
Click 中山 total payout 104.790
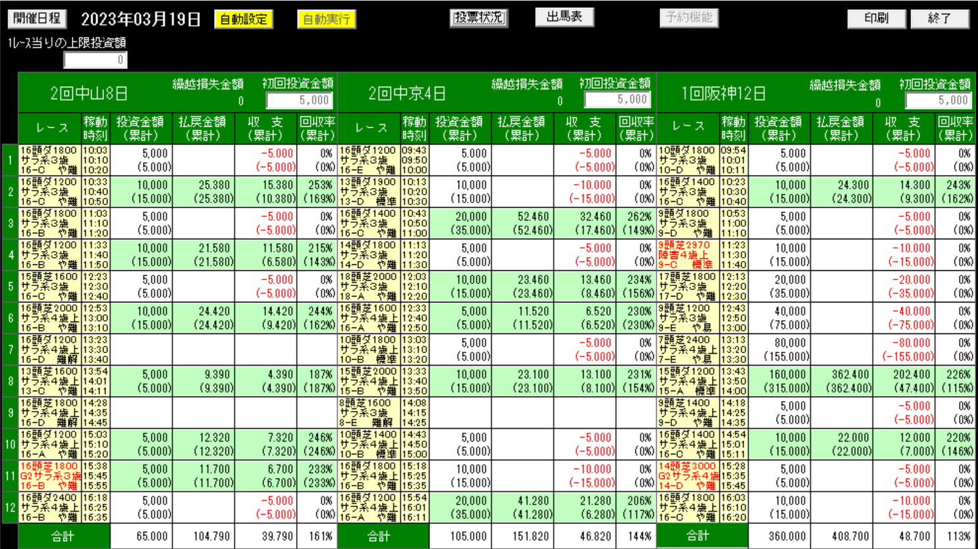(x=211, y=537)
